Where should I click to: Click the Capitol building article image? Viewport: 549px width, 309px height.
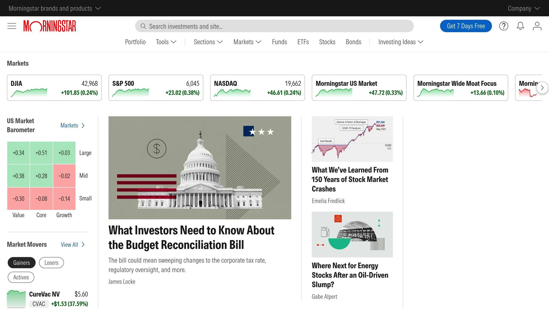click(200, 168)
